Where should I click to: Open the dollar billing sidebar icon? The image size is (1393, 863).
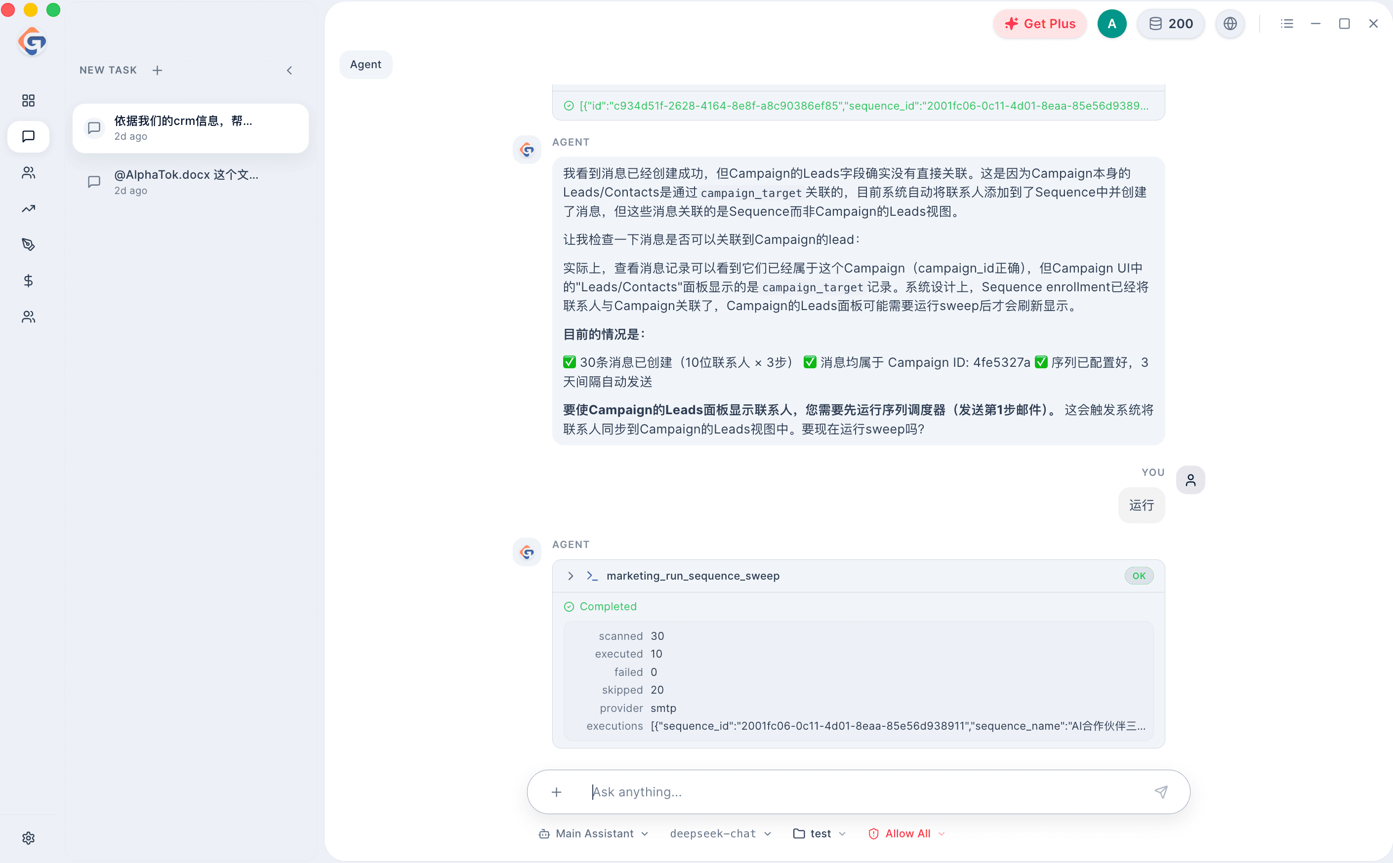(x=28, y=280)
